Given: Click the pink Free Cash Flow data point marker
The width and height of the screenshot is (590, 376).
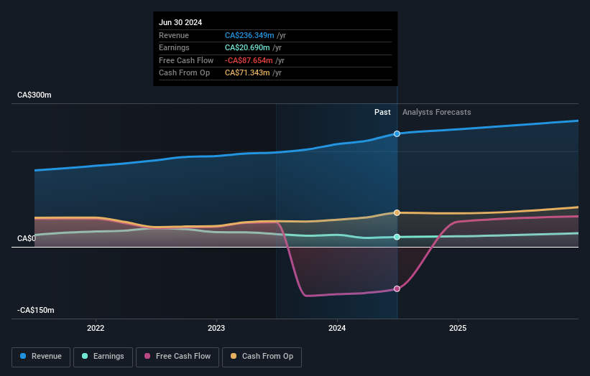Looking at the screenshot, I should click(x=397, y=288).
